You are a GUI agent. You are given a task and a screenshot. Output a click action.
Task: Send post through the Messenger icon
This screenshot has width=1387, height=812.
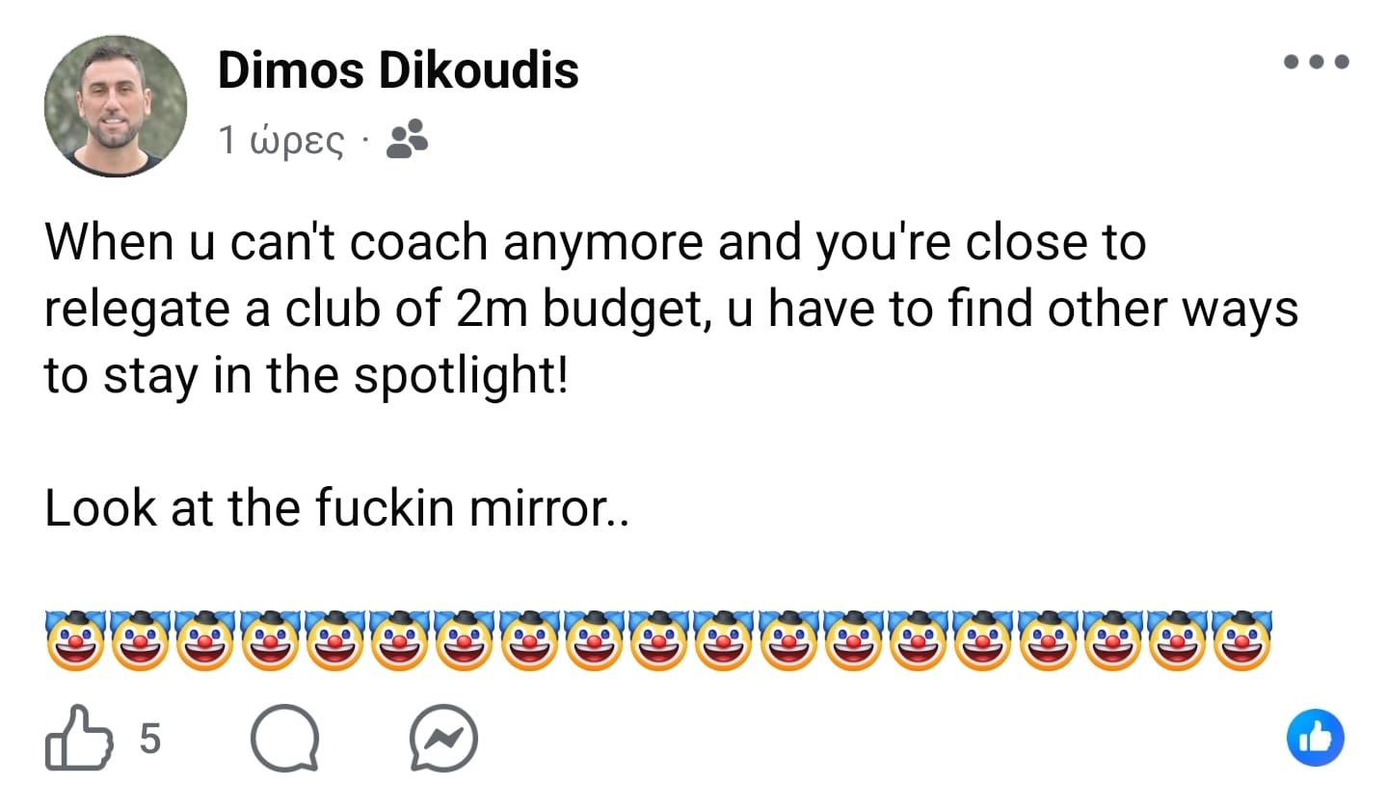443,740
